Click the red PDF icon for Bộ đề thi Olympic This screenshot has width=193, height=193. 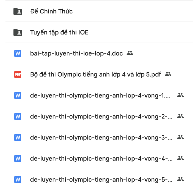(18, 74)
